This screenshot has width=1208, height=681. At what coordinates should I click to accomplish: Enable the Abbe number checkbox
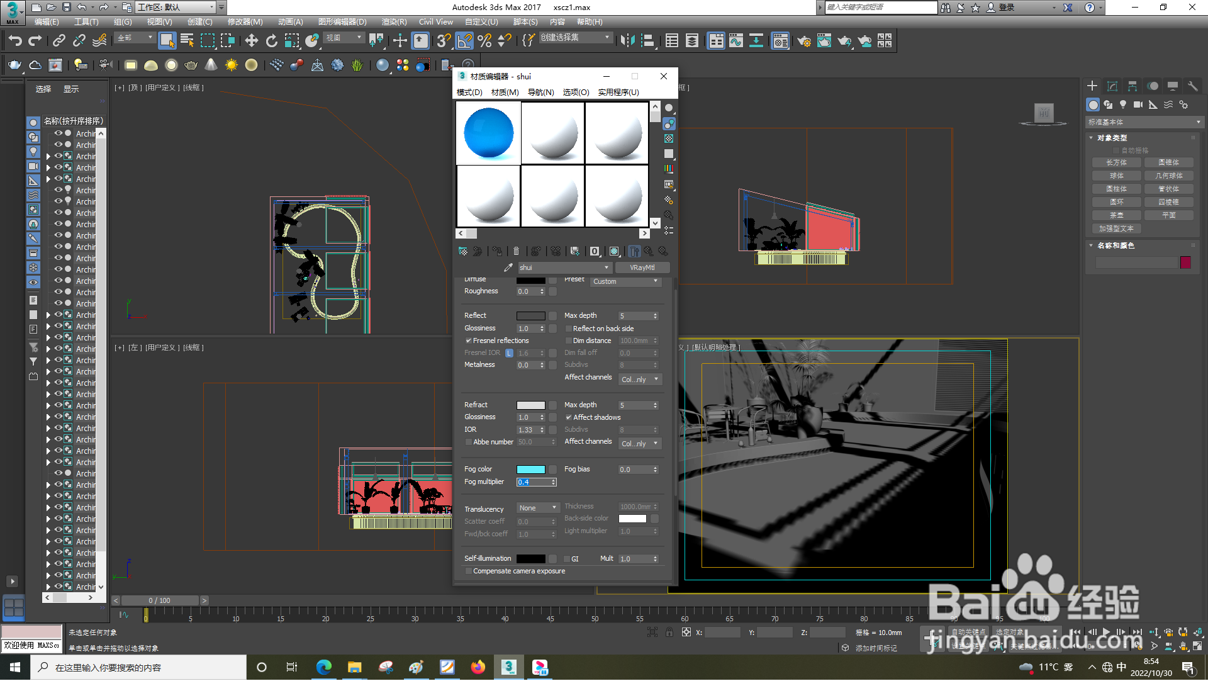pyautogui.click(x=468, y=442)
